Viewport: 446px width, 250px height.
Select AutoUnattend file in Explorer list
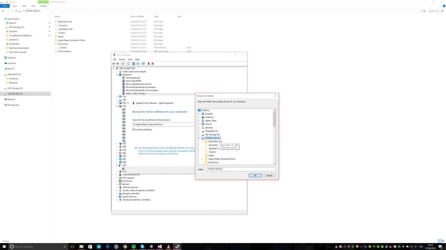click(64, 51)
